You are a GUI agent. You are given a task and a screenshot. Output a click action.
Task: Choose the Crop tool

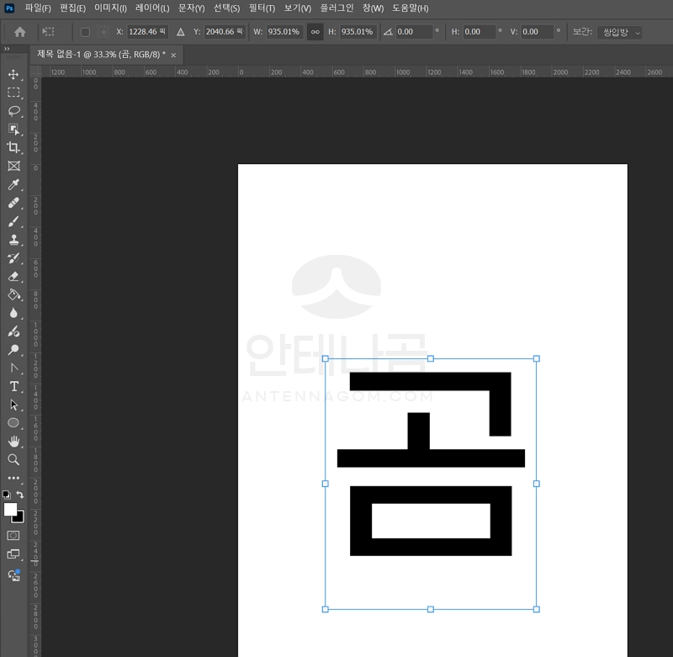(13, 147)
